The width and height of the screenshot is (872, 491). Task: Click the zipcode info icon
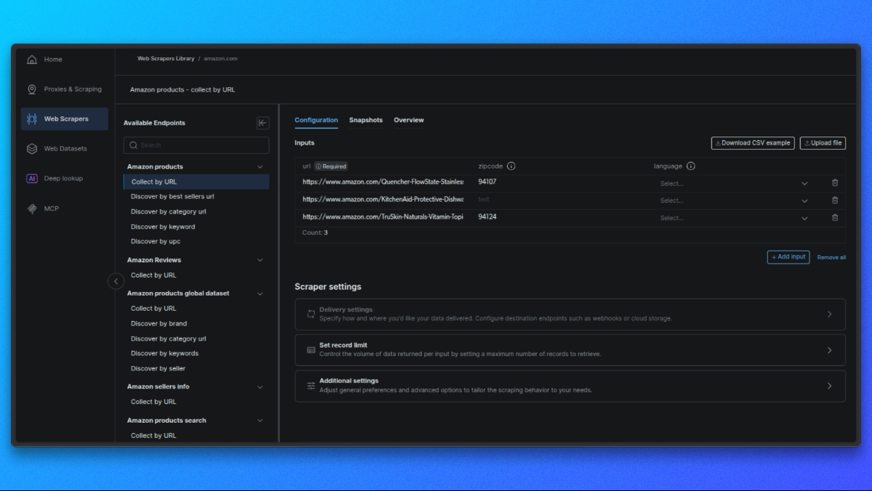coord(511,166)
